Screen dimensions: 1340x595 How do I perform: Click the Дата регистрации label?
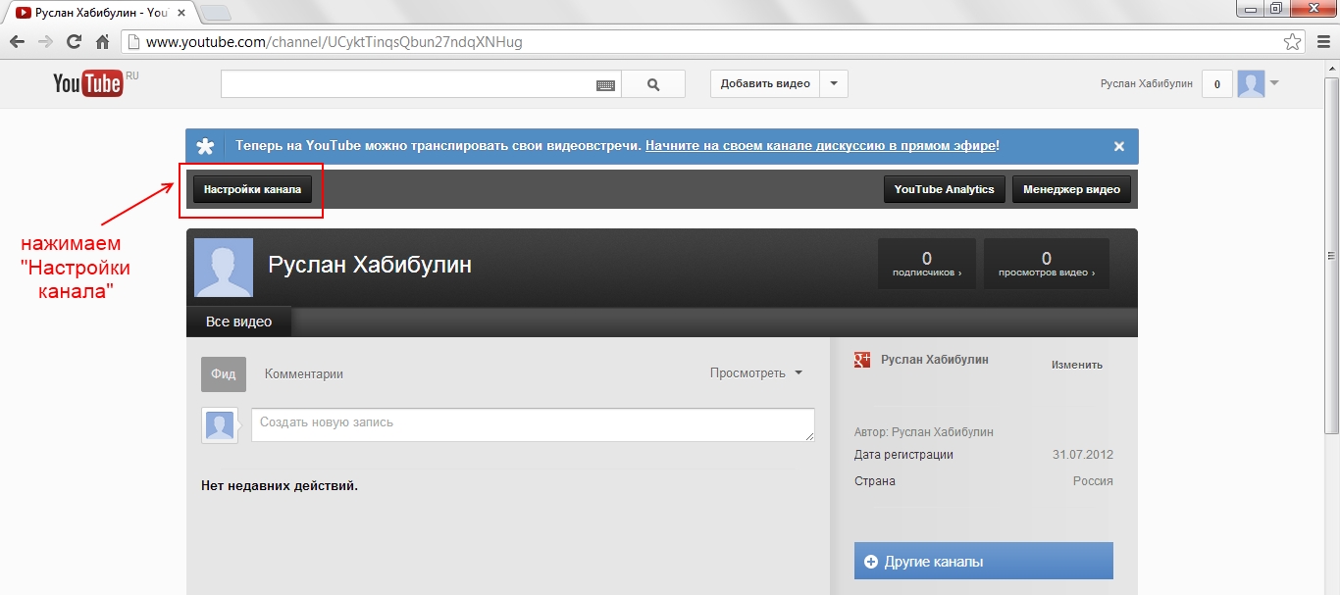(903, 455)
